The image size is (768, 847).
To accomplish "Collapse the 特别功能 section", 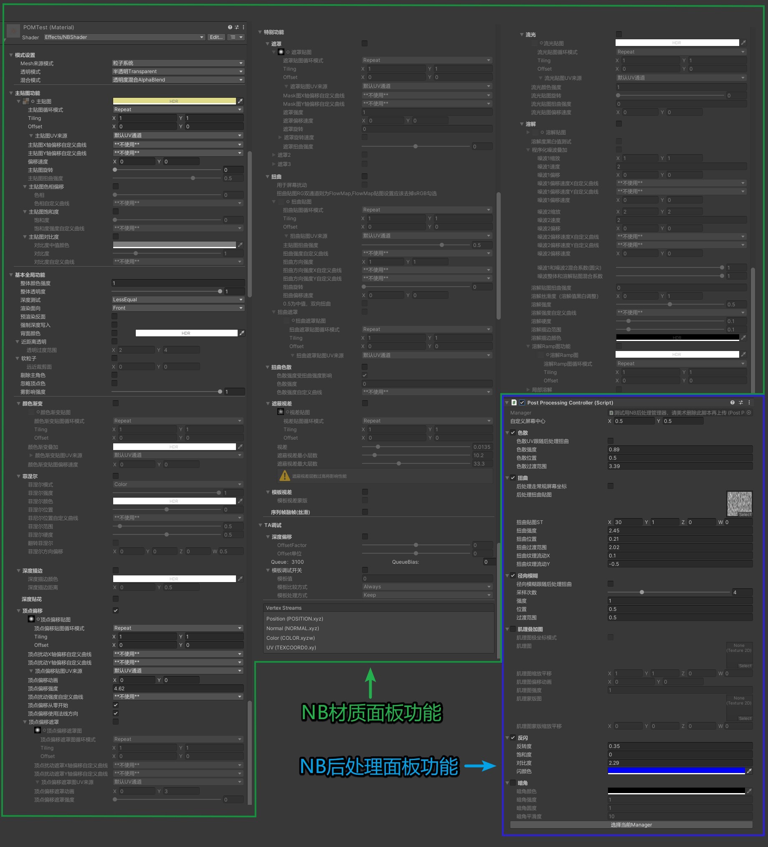I will pos(260,32).
